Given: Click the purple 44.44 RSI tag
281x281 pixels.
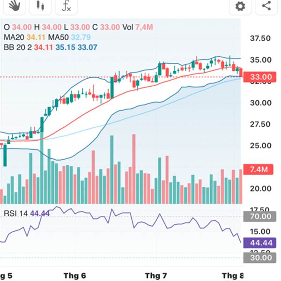Looking at the screenshot, I should coord(259,243).
